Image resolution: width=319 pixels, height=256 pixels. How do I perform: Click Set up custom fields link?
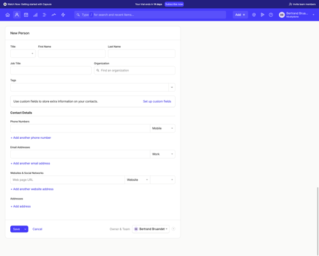157,101
